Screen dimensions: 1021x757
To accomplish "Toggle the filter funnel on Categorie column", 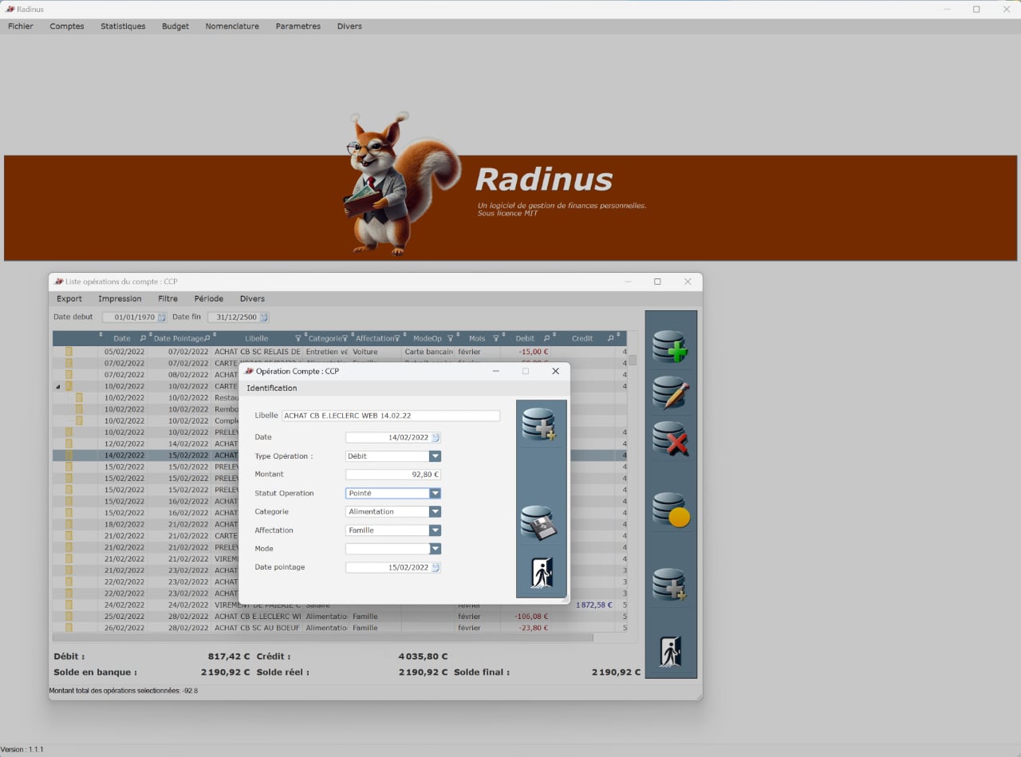I will tap(343, 337).
